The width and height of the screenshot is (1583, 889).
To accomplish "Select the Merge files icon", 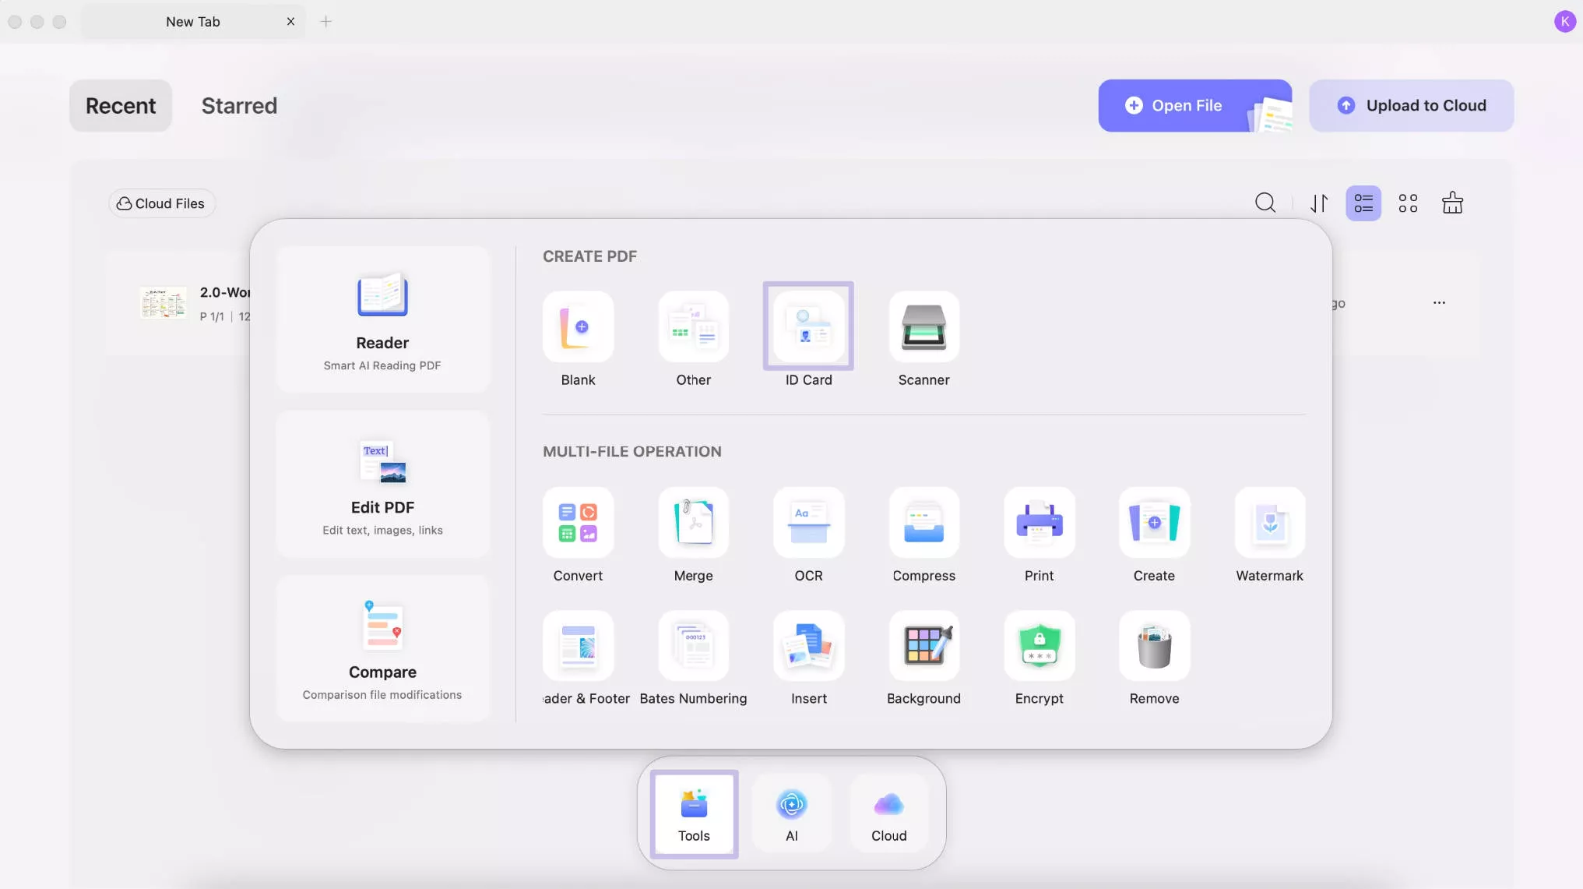I will tap(693, 523).
